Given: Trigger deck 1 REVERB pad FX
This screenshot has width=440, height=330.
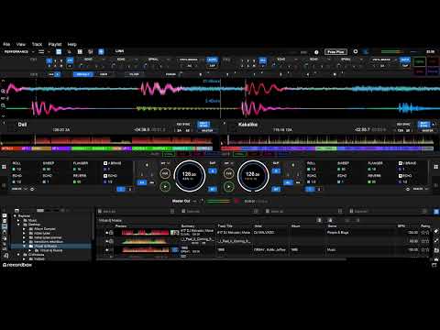Looking at the screenshot, I should (80, 179).
